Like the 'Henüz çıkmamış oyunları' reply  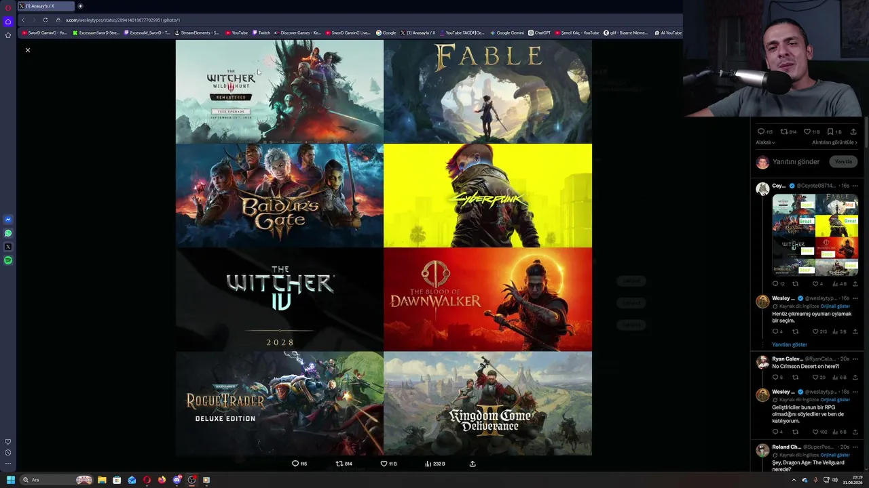pyautogui.click(x=815, y=331)
